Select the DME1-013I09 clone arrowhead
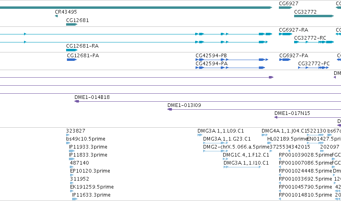Image resolution: width=341 pixels, height=201 pixels. coord(169,109)
